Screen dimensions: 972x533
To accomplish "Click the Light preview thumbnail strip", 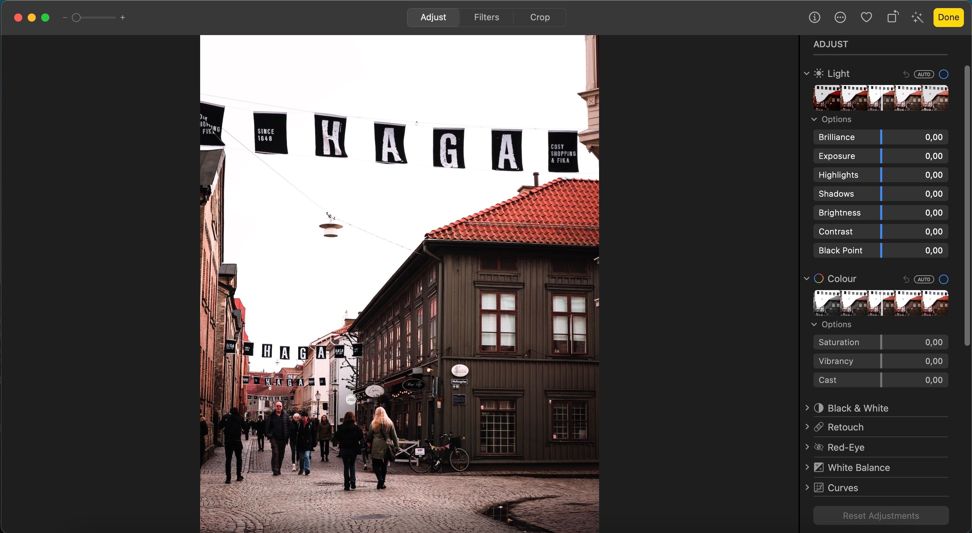I will click(881, 98).
